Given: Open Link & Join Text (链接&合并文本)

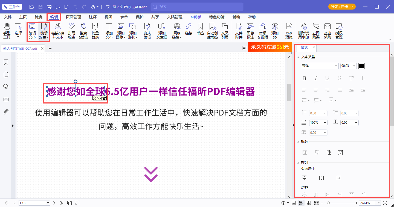Looking at the screenshot, I should click(58, 31).
